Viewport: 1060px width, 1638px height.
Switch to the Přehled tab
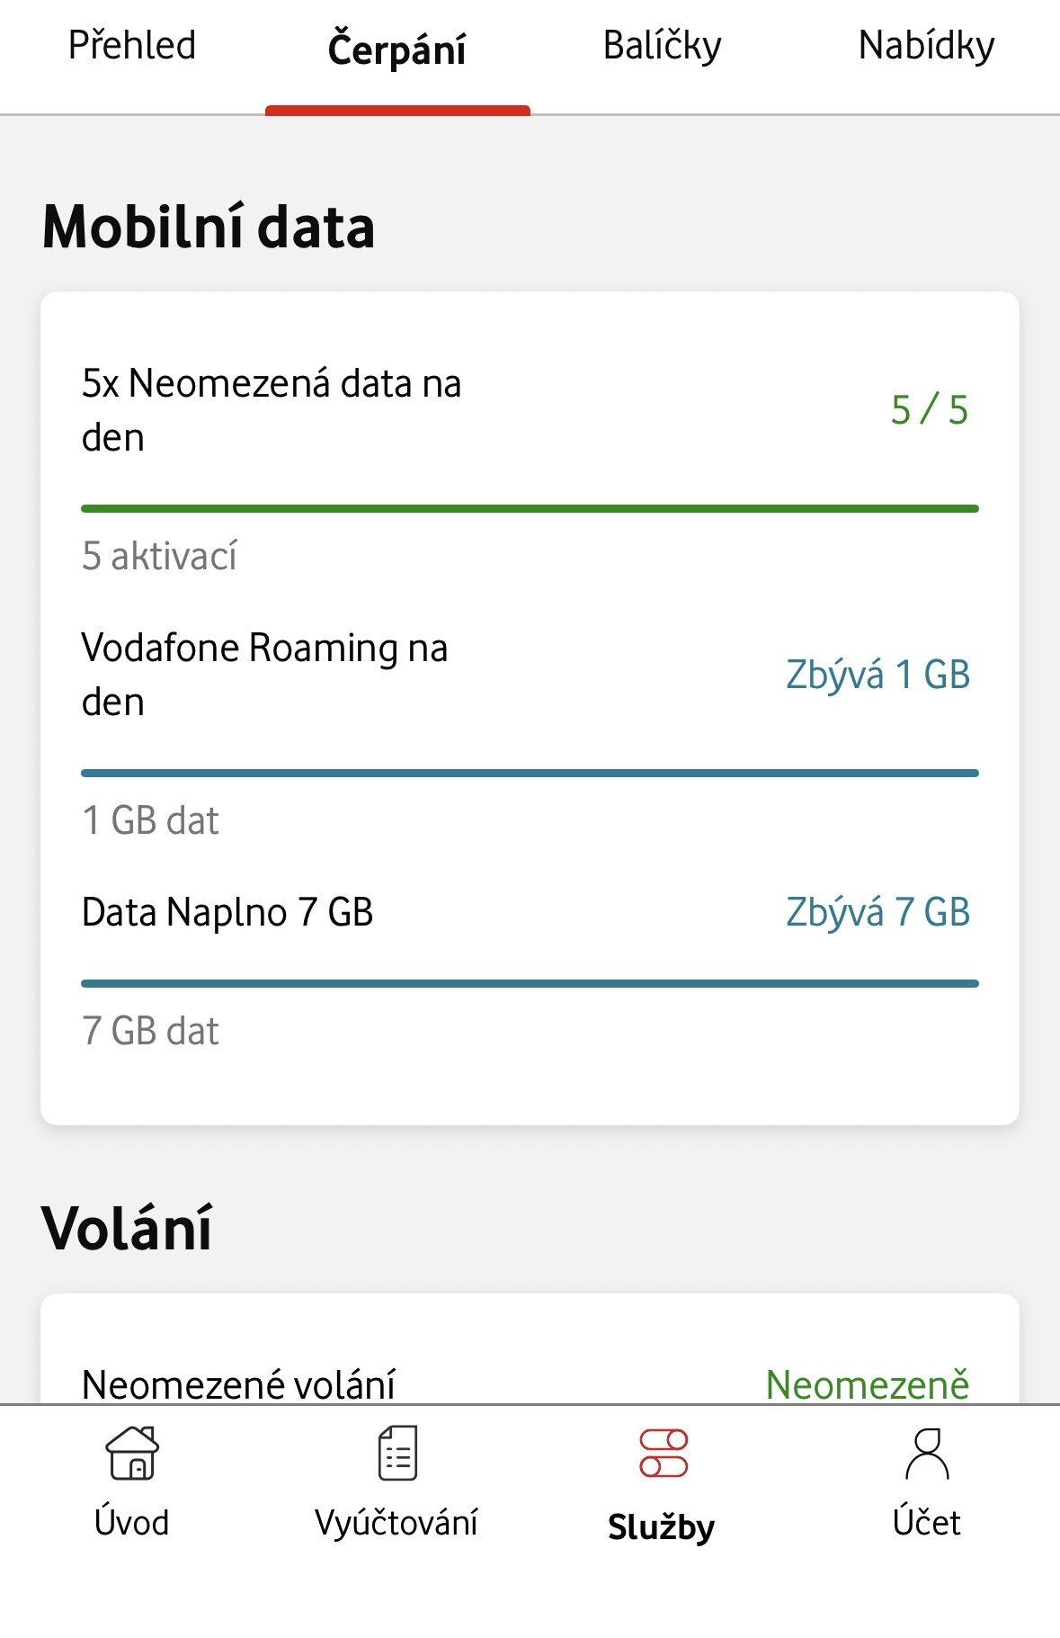point(132,46)
